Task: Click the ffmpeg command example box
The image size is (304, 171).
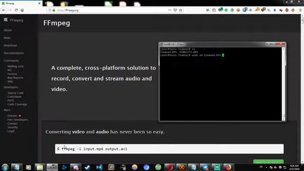Action: (x=169, y=149)
